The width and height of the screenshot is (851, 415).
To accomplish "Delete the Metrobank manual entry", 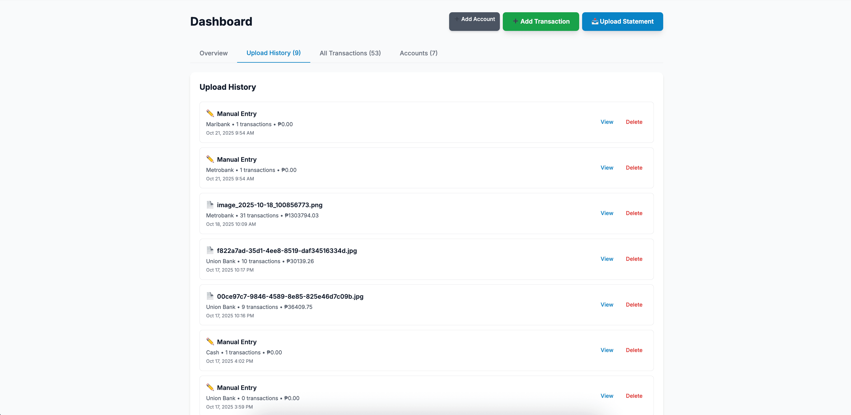I will pyautogui.click(x=634, y=168).
